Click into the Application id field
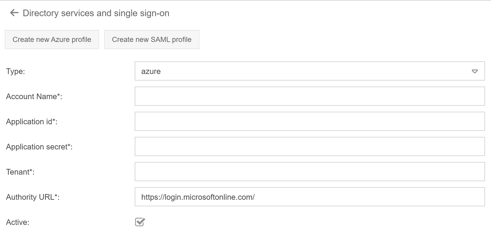The width and height of the screenshot is (491, 233). [x=310, y=121]
